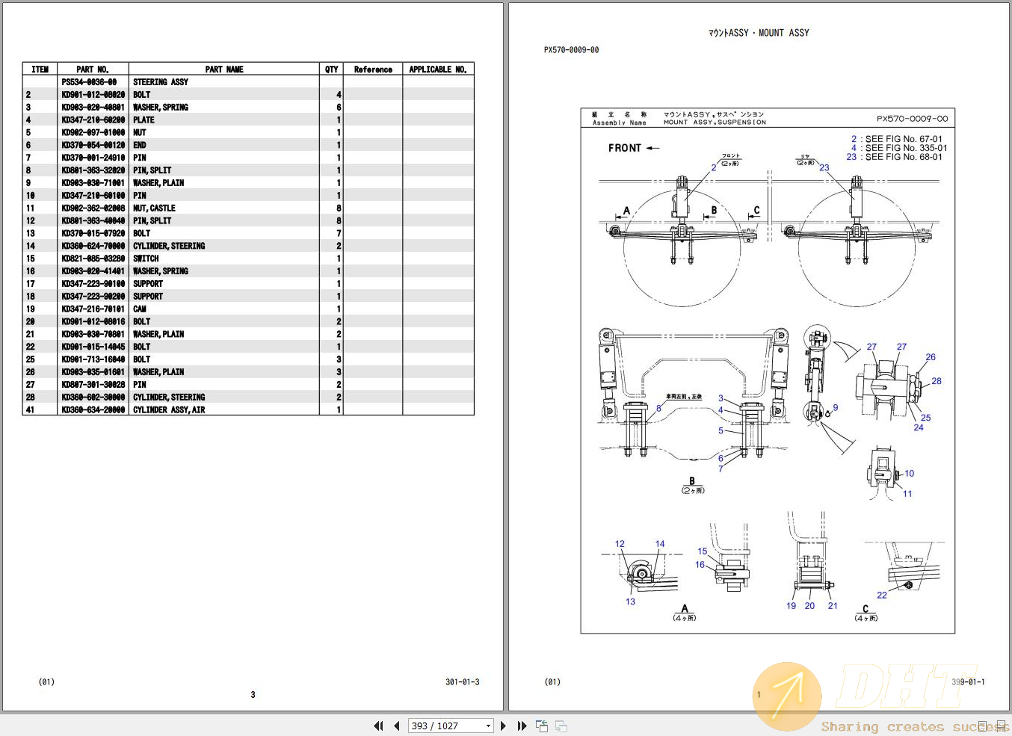Click the PLATE part name cell

pos(144,120)
